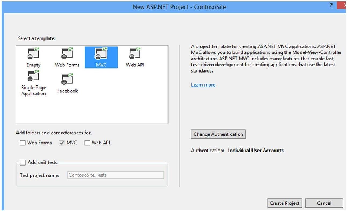
Task: Check the Web API core references checkbox
Action: point(87,143)
